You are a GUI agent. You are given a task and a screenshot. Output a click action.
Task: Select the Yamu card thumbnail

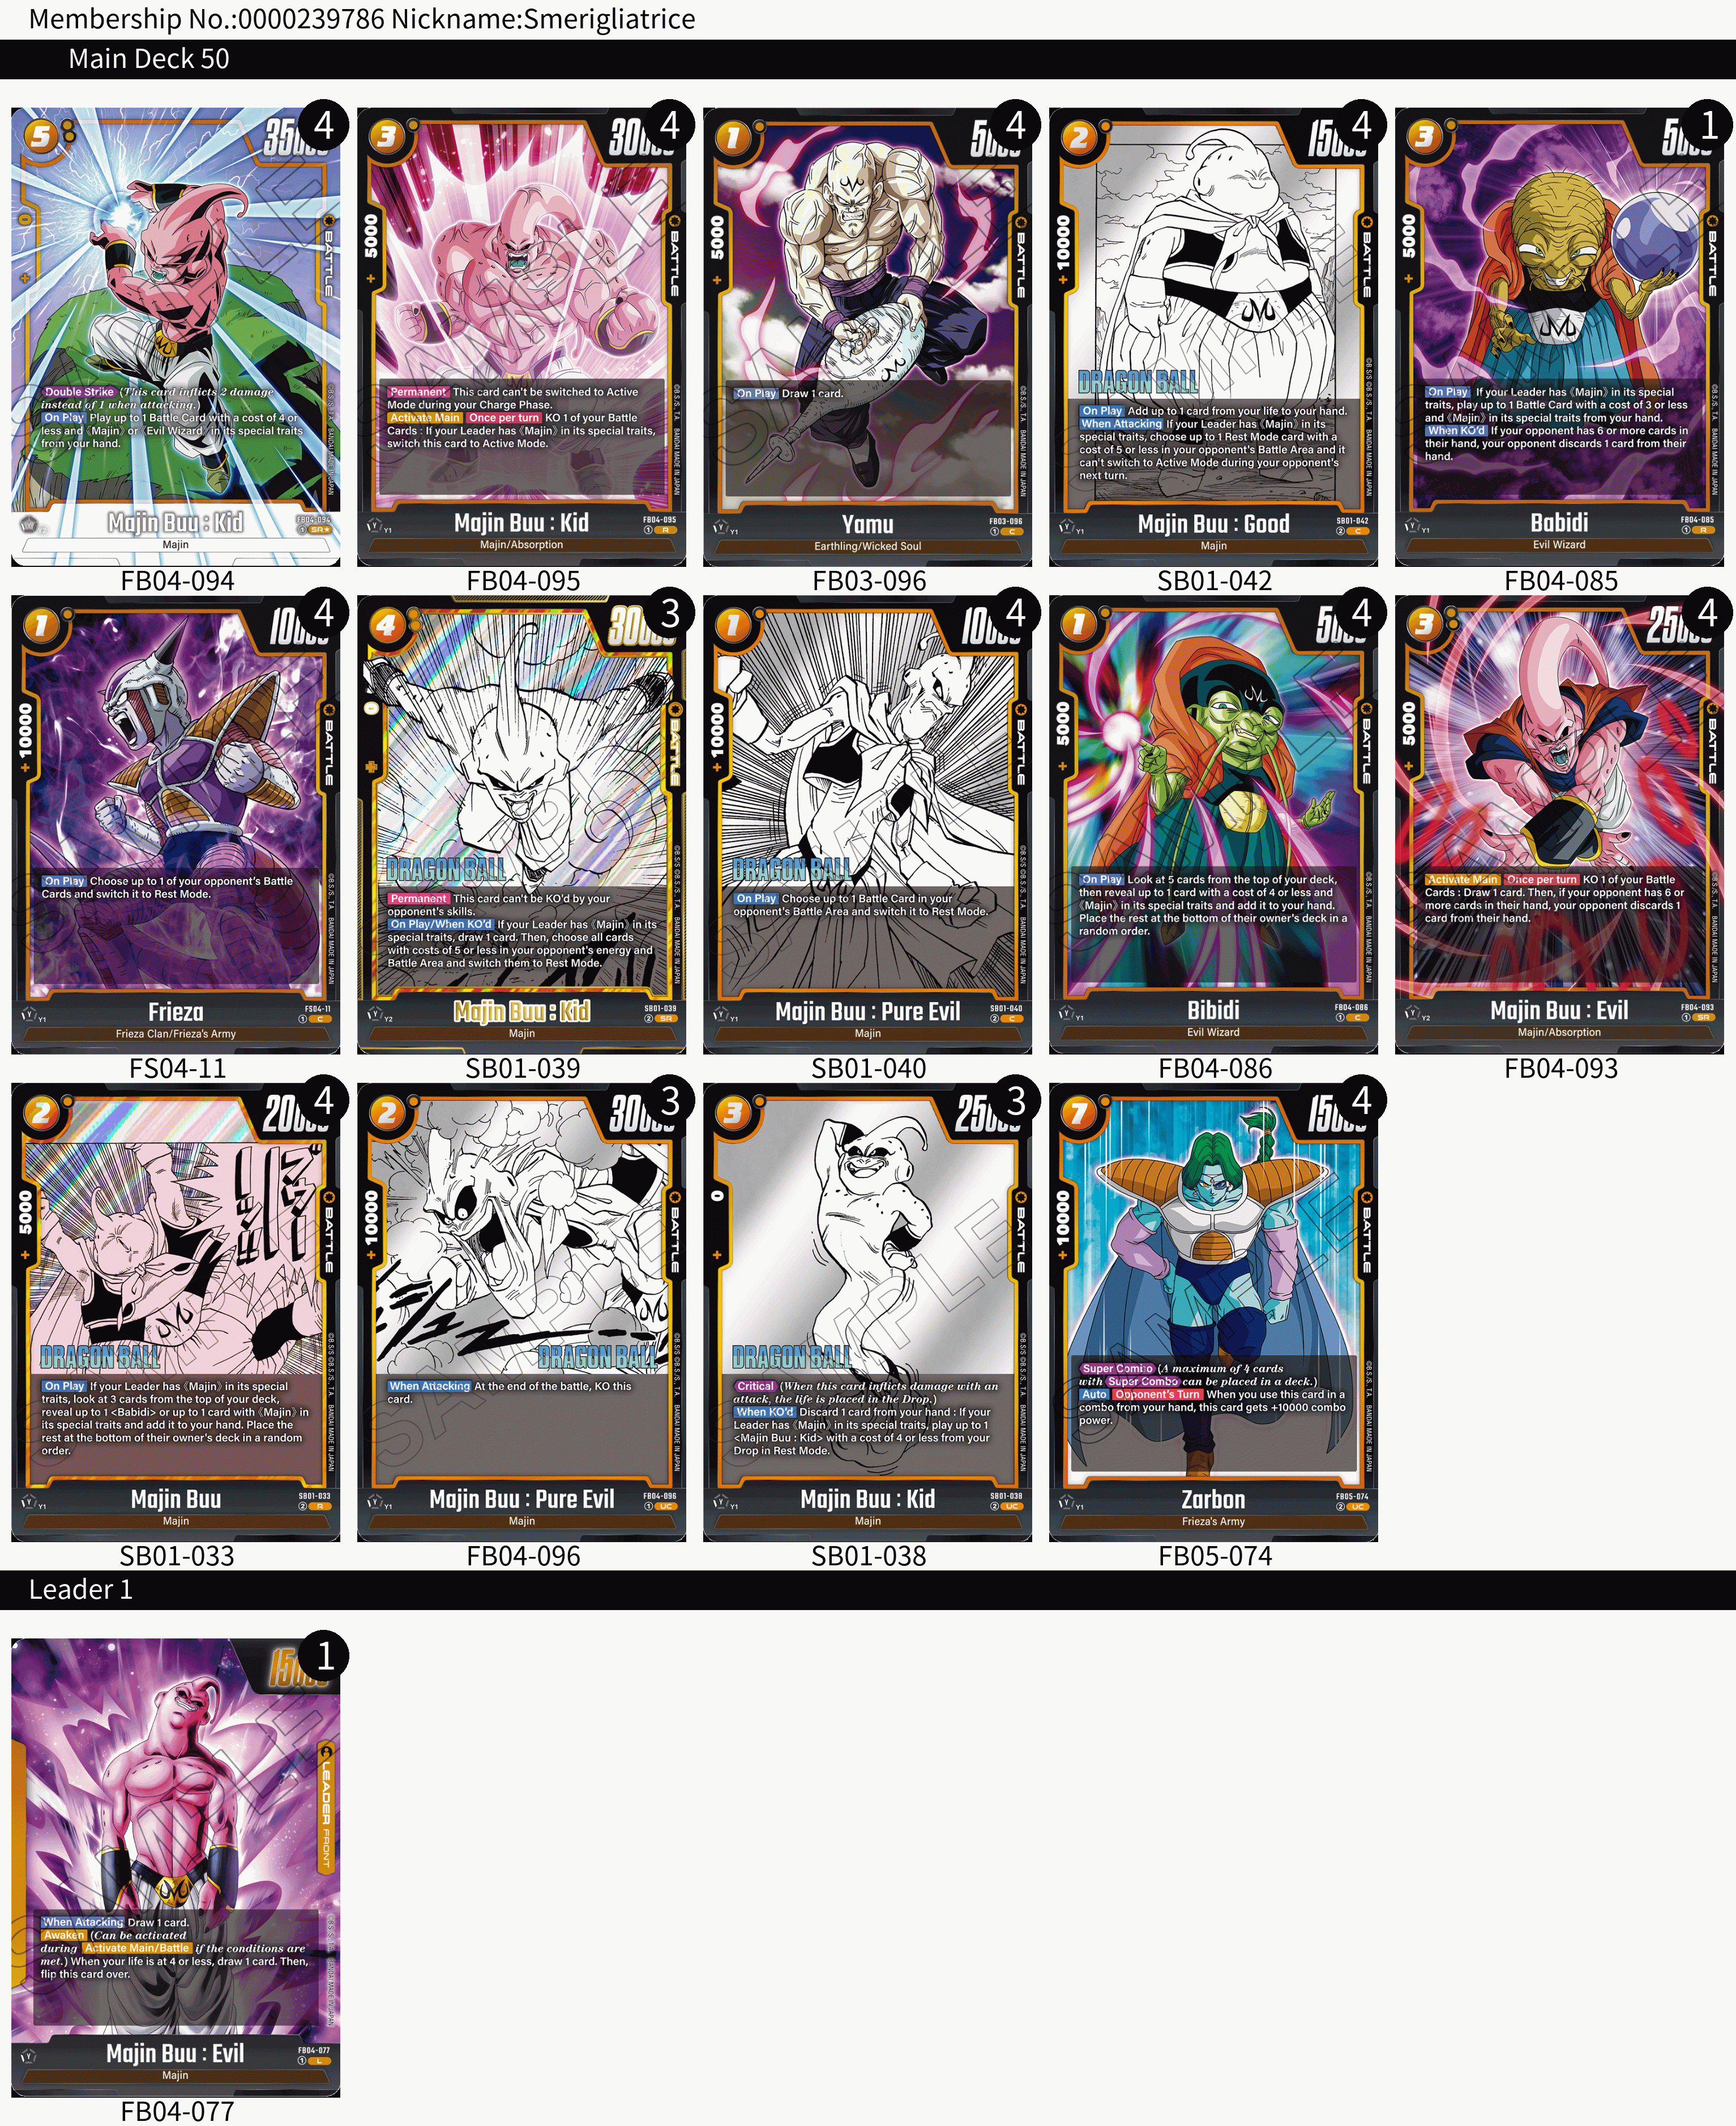coord(867,337)
